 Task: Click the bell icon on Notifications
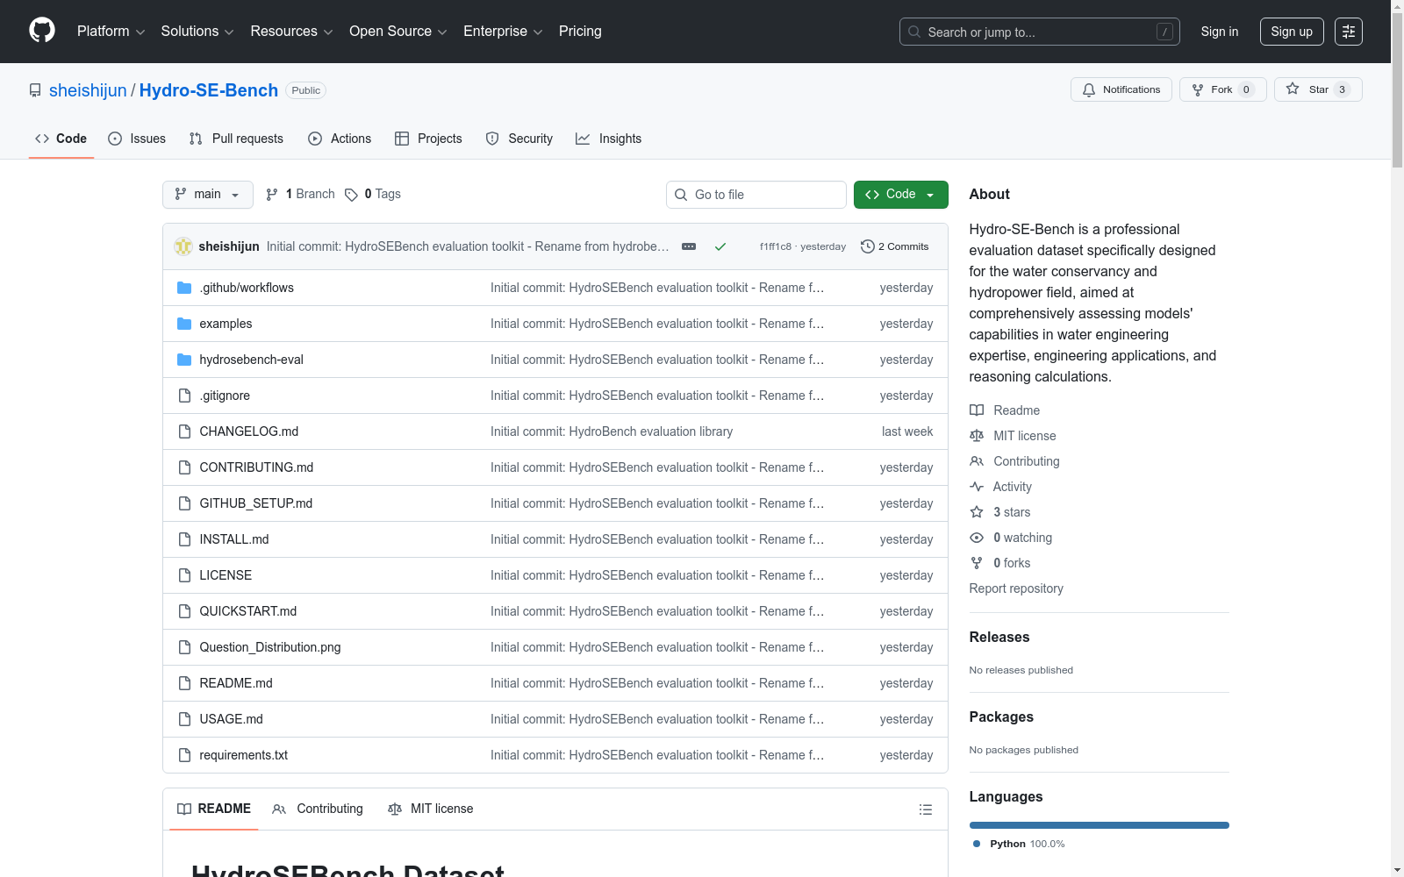click(1089, 89)
